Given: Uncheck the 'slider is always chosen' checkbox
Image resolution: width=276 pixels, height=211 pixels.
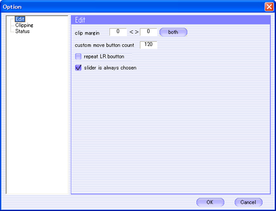Looking at the screenshot, I should [78, 68].
